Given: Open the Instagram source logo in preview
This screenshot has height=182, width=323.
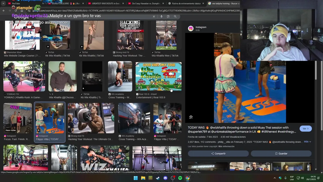Looking at the screenshot, I should coord(191,29).
